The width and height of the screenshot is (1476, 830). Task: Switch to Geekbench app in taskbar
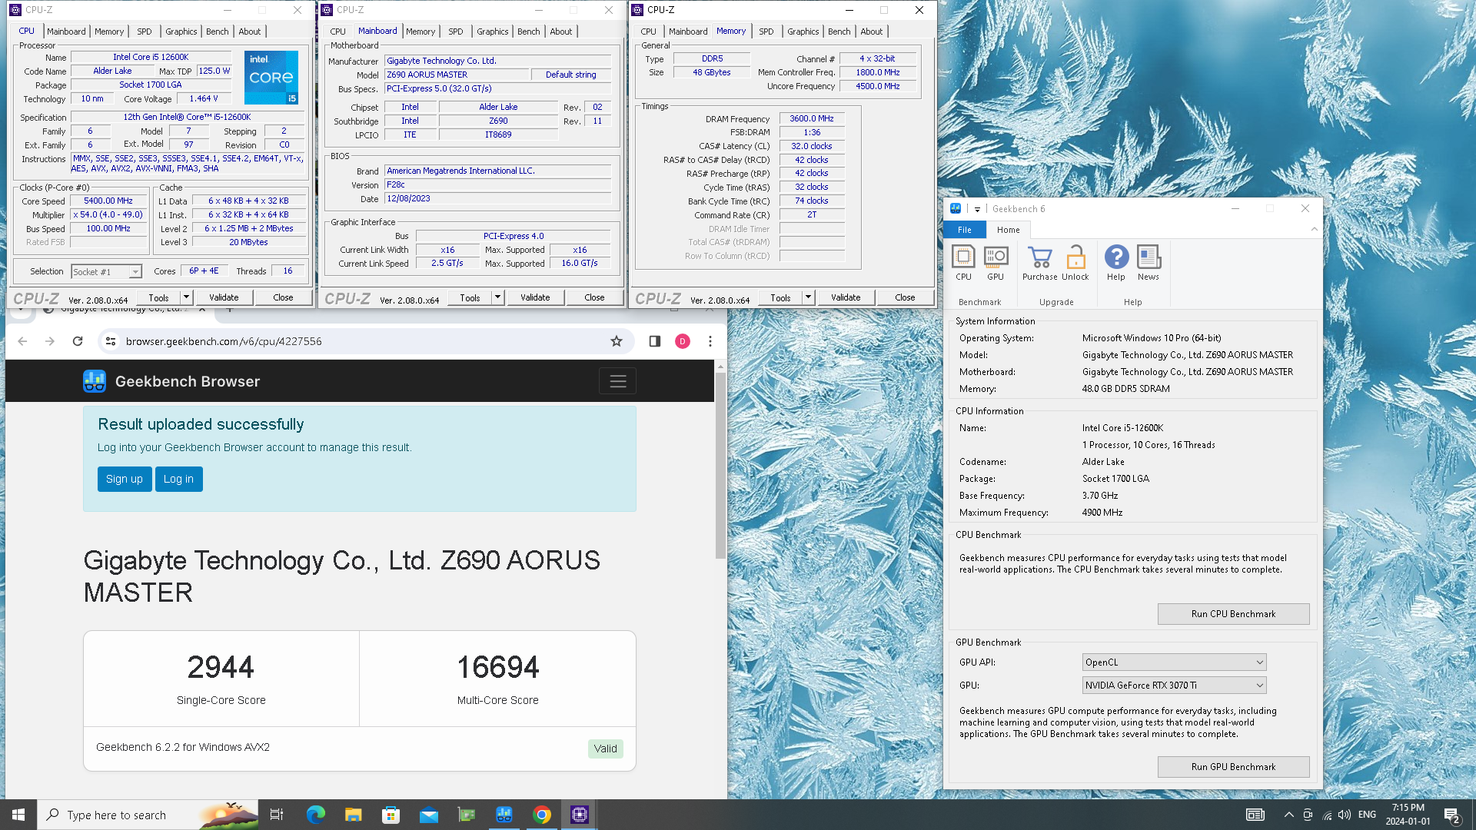[x=504, y=815]
